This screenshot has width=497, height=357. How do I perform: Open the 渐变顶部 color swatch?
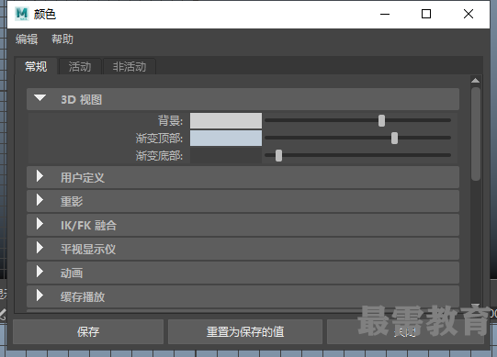pos(226,138)
